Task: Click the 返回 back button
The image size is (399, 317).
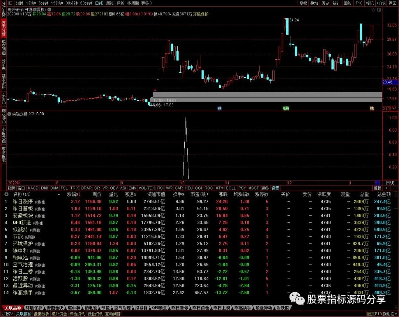Action: (392, 3)
